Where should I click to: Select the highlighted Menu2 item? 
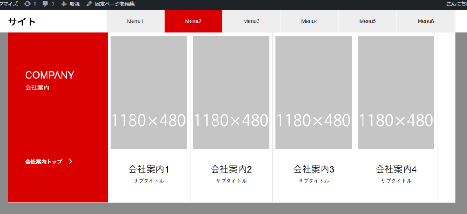tap(193, 21)
